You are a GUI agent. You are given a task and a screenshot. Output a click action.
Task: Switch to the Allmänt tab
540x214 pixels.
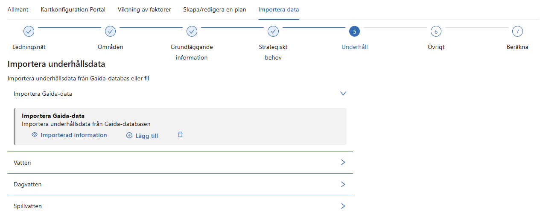tap(18, 10)
